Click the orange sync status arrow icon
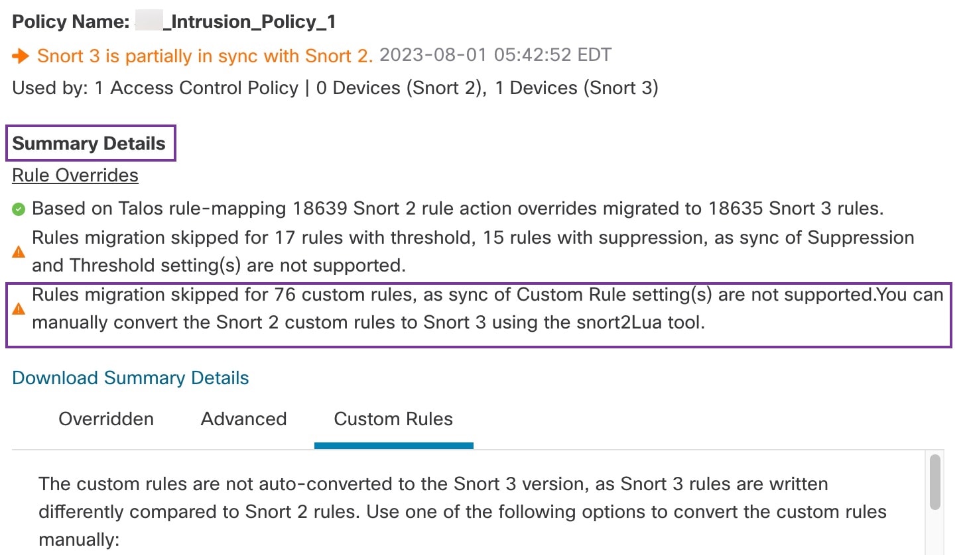The height and width of the screenshot is (555, 967). (21, 56)
